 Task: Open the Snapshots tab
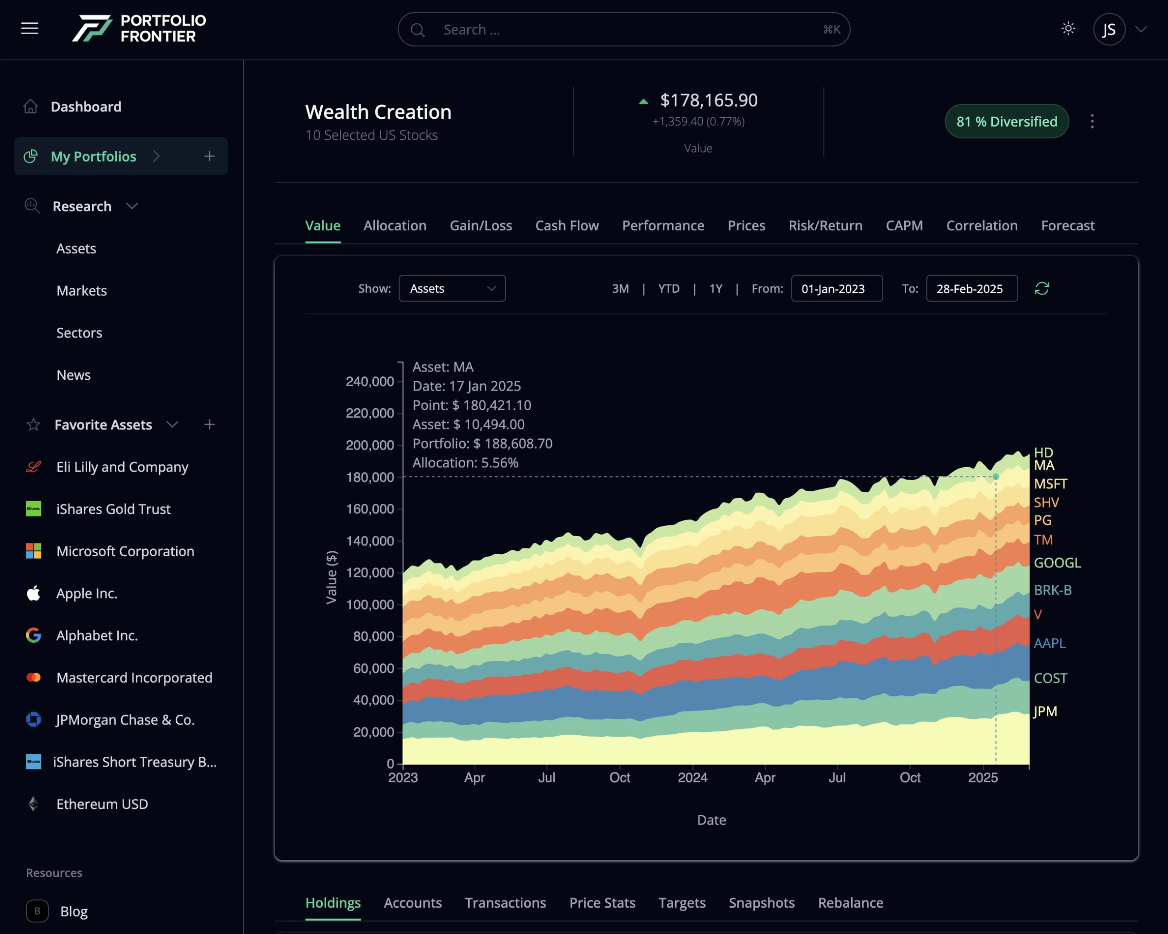[x=762, y=902]
